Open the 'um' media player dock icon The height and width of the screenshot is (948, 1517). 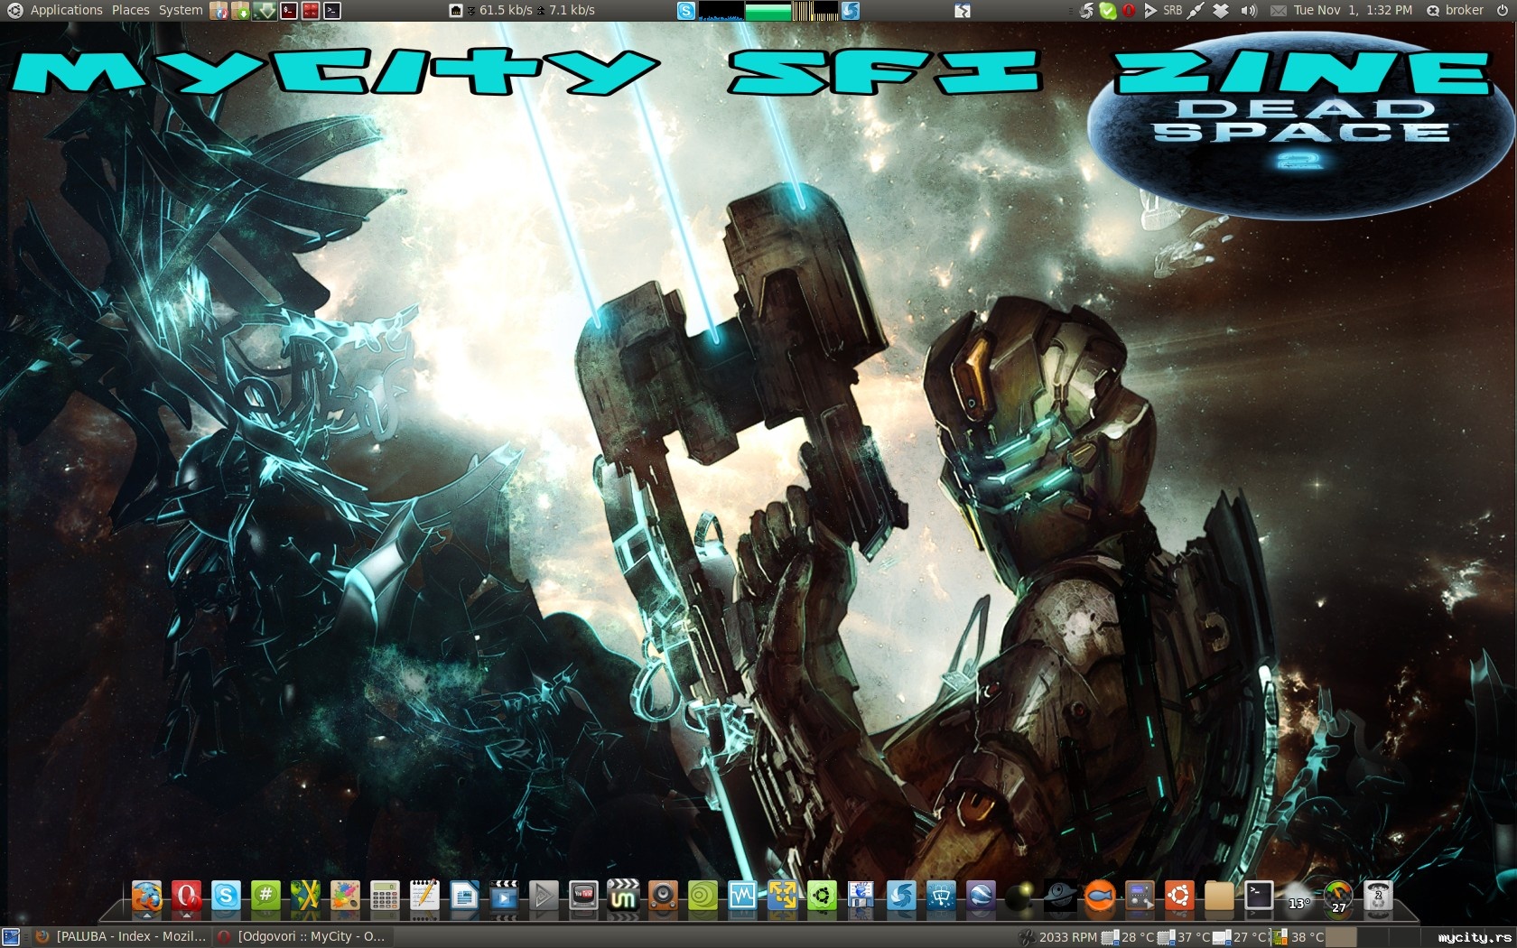[623, 897]
